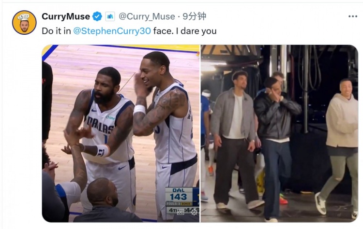Screen dimensions: 363x229
Task: Click the yellow BONUS indicator on scoreboard
Action: 186,204
